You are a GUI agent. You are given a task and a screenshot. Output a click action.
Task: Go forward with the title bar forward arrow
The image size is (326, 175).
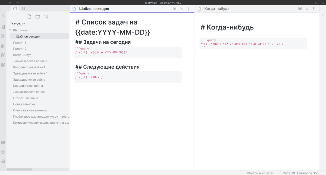(x=17, y=2)
